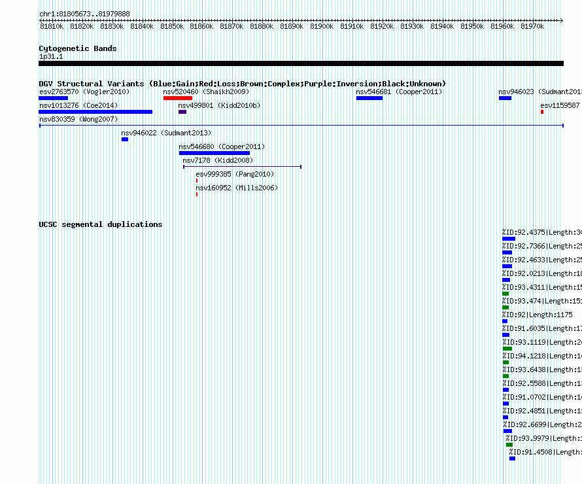Screen dimensions: 582x484
Task: Click the small blue nsv946022 bar
Action: (125, 139)
